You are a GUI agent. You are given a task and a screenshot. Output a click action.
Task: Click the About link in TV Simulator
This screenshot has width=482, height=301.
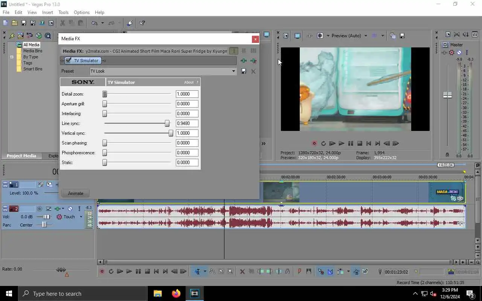tap(189, 82)
